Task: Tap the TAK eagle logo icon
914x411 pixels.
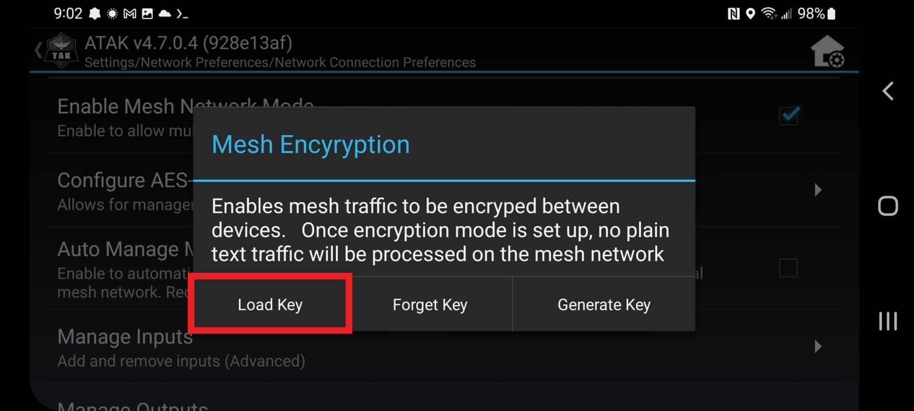Action: [62, 50]
